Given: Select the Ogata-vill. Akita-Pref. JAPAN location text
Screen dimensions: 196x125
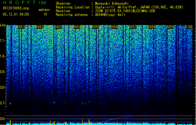Looking at the screenshot, I should pos(139,7).
